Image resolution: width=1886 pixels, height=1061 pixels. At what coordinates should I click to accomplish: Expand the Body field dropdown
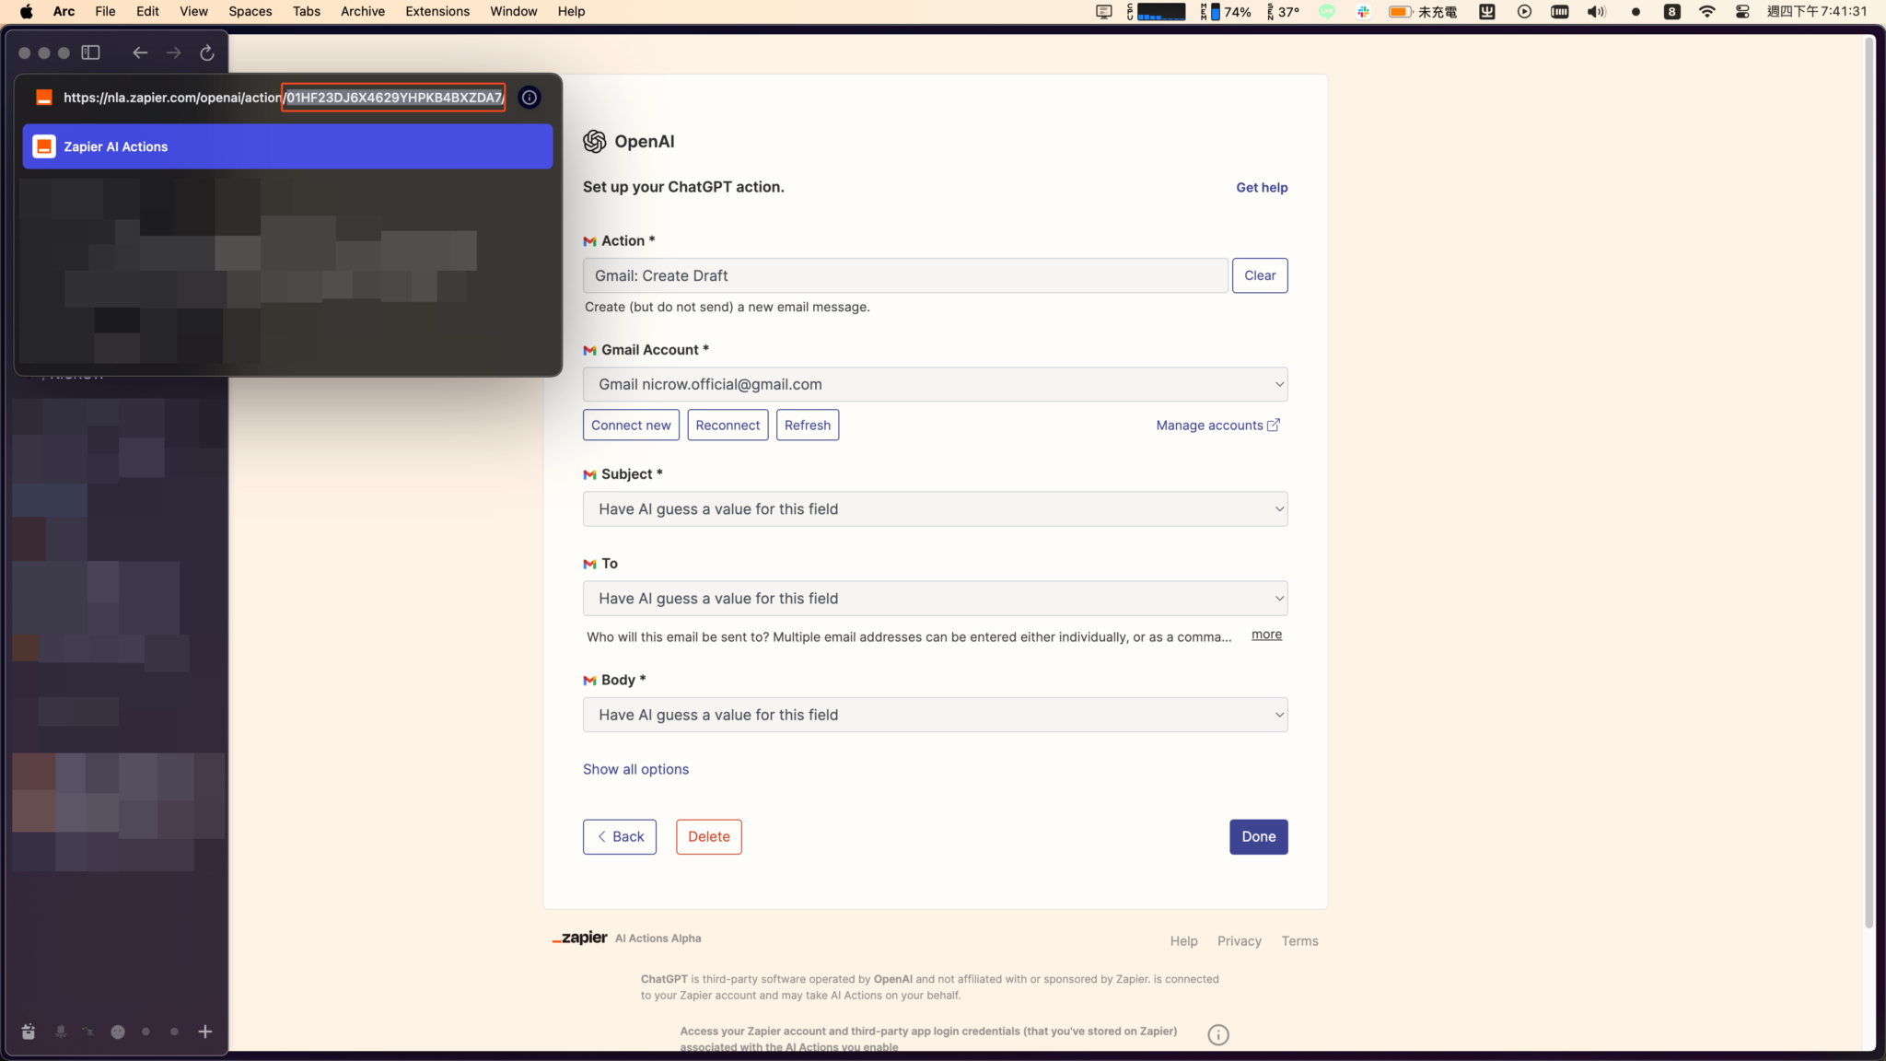pyautogui.click(x=935, y=715)
